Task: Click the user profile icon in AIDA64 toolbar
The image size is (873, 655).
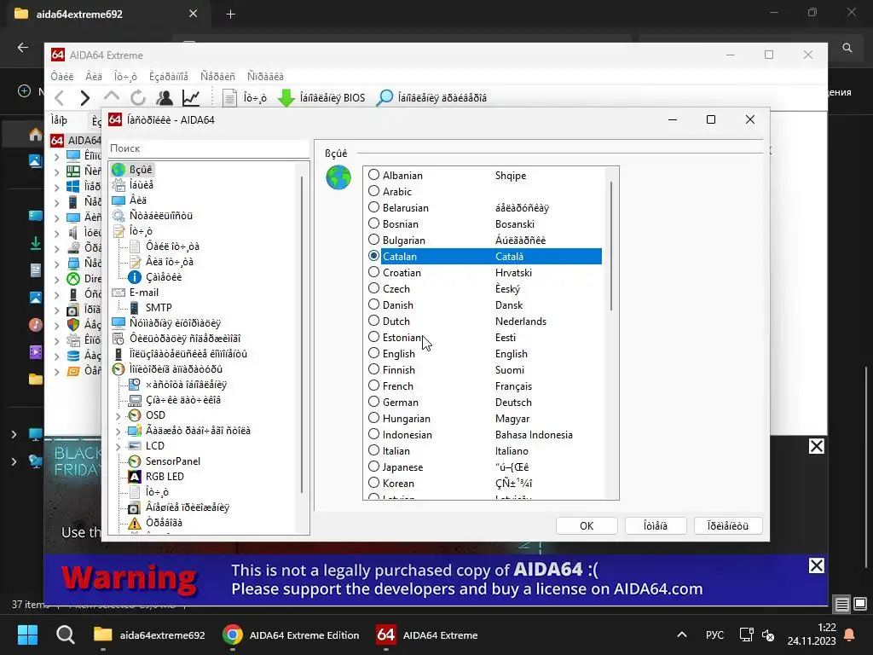Action: tap(165, 98)
